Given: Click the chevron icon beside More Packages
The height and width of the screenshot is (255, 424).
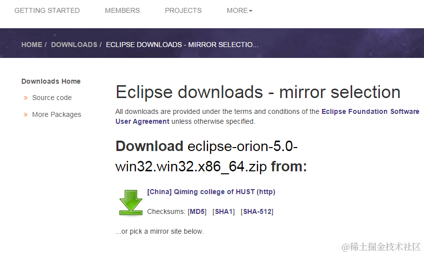Looking at the screenshot, I should pyautogui.click(x=25, y=115).
